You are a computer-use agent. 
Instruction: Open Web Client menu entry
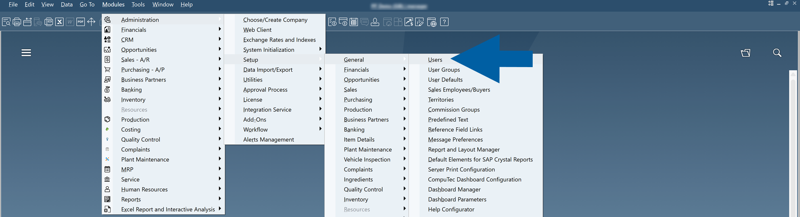pyautogui.click(x=257, y=30)
